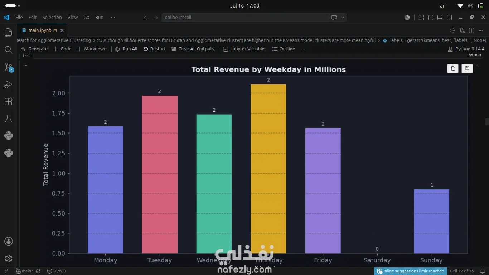Open the compare changes icon in the editor actions
Image resolution: width=489 pixels, height=275 pixels.
[462, 30]
